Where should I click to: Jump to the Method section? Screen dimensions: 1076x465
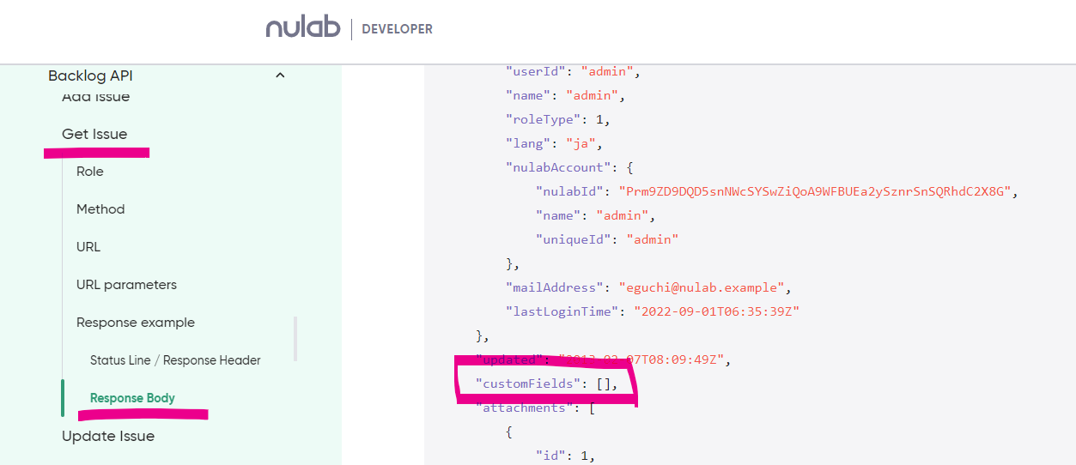tap(100, 209)
